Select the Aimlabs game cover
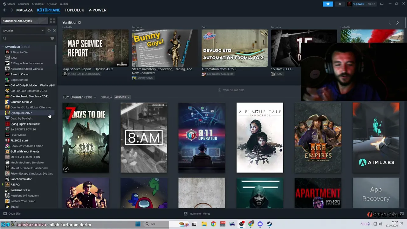 click(x=376, y=138)
